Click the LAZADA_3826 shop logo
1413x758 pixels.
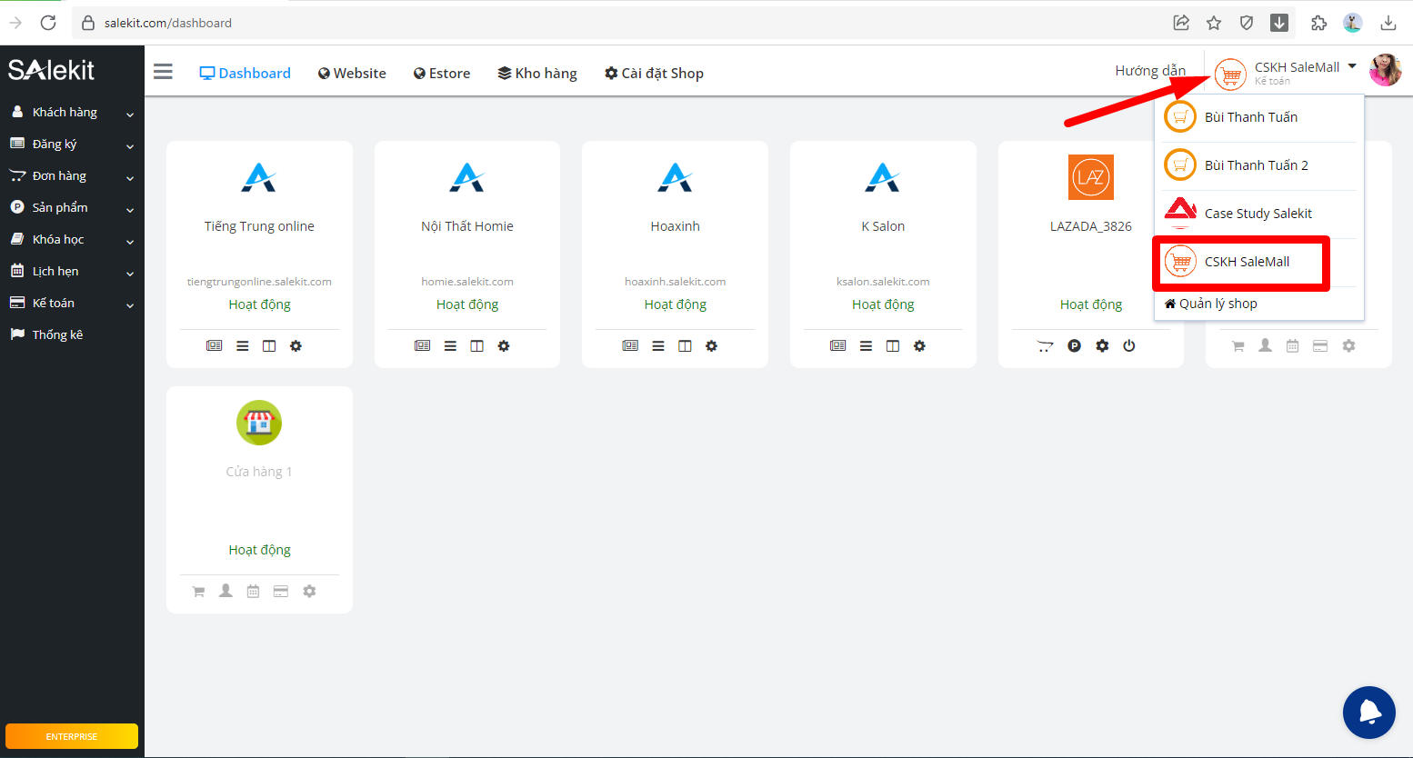pyautogui.click(x=1091, y=177)
